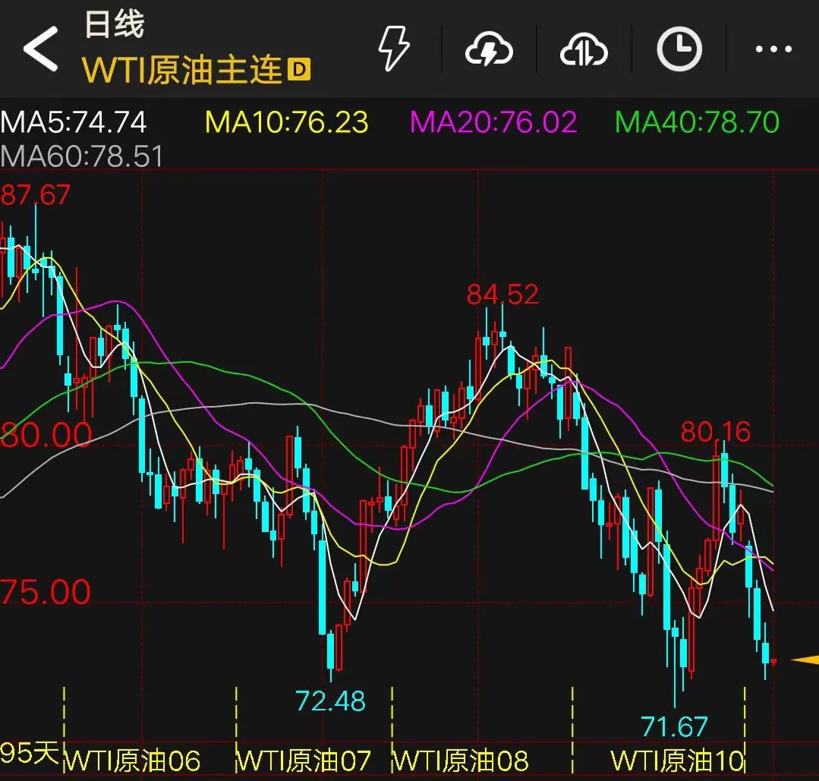Tap the 80.16 peak price label

tap(716, 432)
